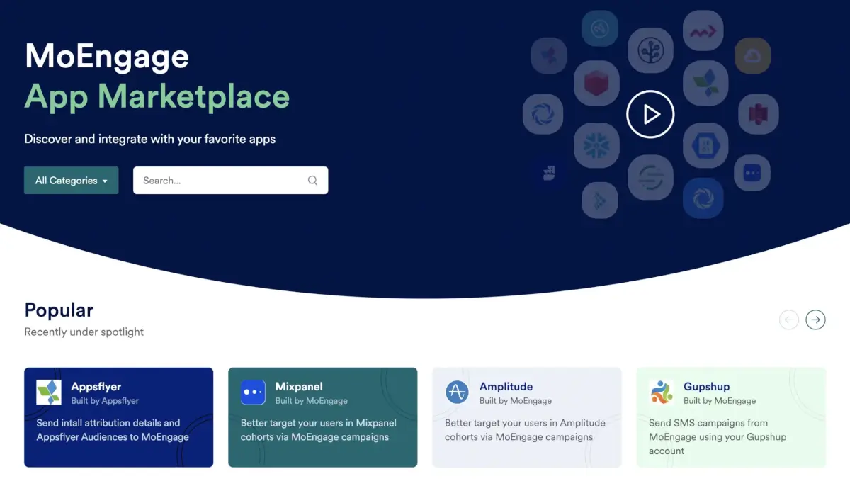Click the swirl icon on blue tile

tap(703, 198)
